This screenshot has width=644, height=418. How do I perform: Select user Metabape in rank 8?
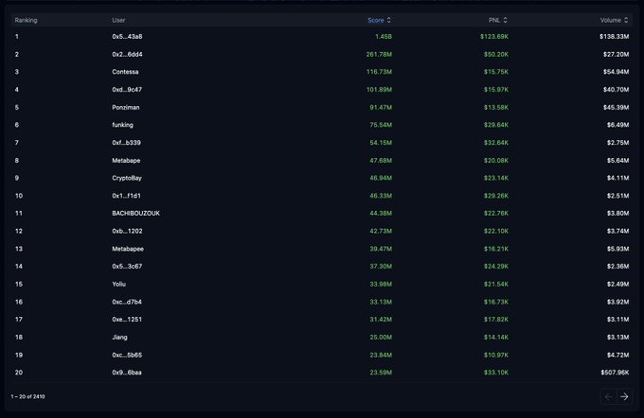[126, 161]
